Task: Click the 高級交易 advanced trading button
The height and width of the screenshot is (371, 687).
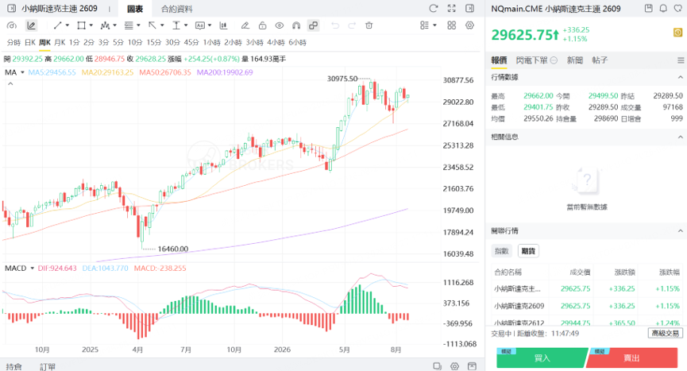Action: 665,334
